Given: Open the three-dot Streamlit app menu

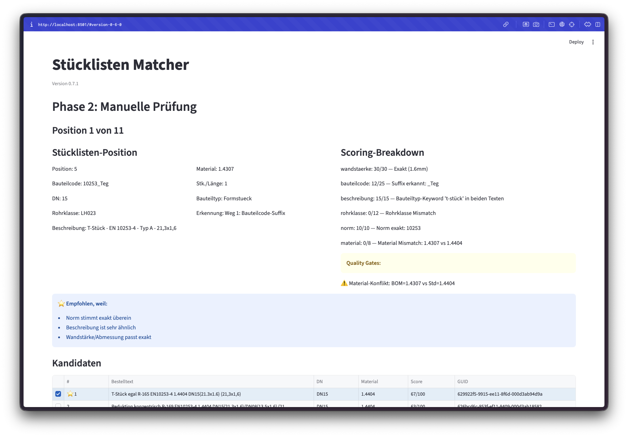Looking at the screenshot, I should 593,42.
